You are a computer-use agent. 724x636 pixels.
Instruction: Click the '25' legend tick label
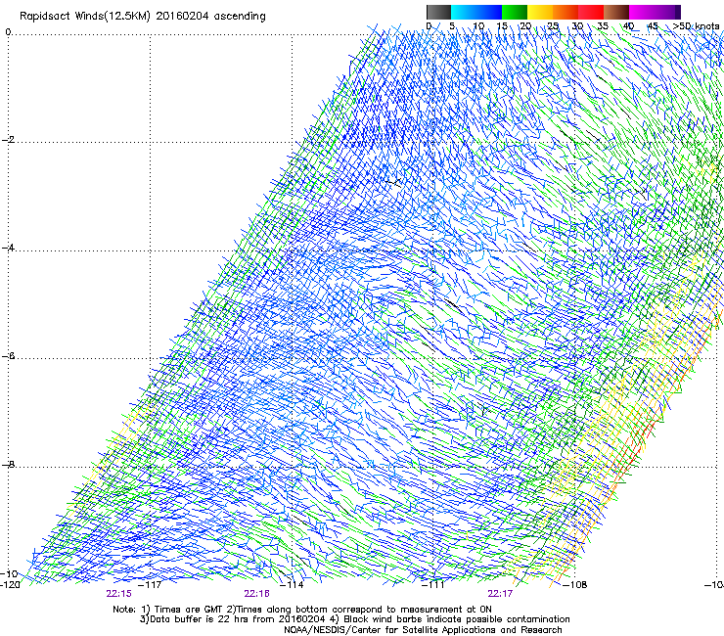[x=553, y=26]
